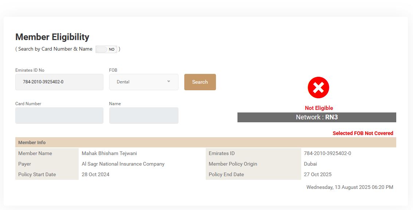Click the Network : RN3 banner
Viewport: 413px width, 210px height.
coord(316,117)
